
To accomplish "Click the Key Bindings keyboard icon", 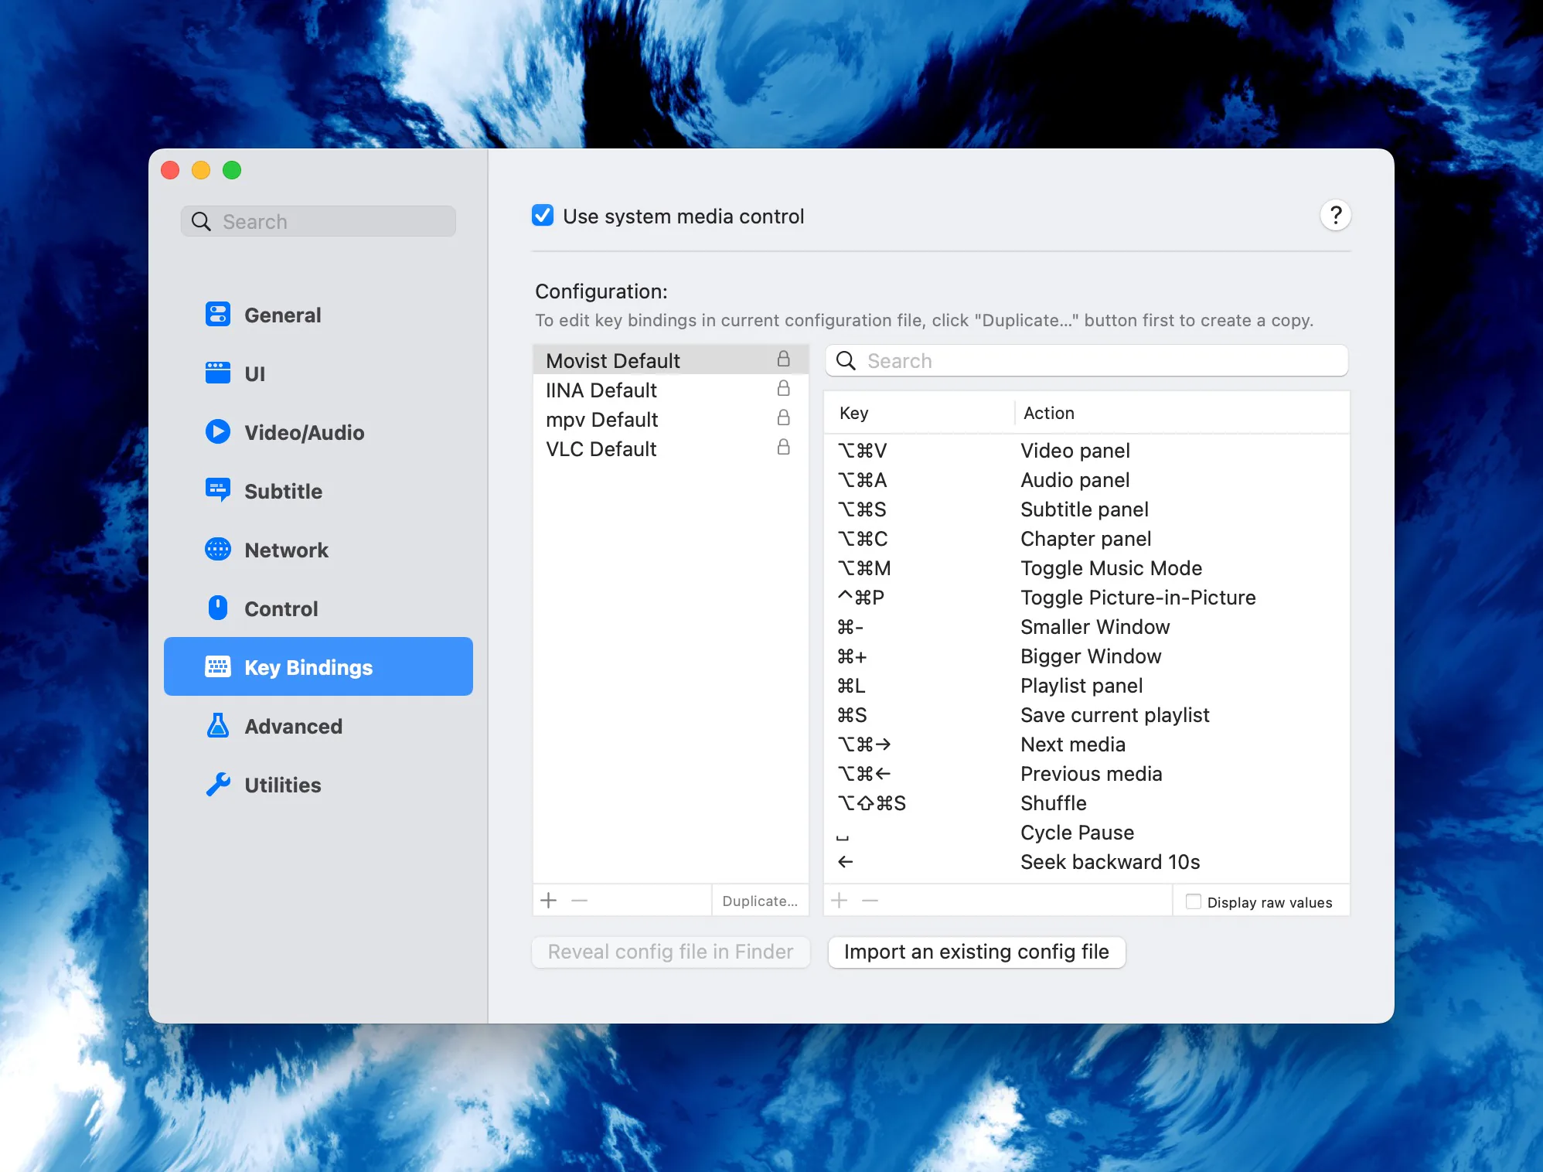I will tap(218, 667).
